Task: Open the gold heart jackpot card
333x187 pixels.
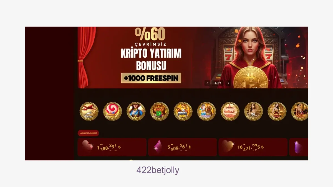Action: (253, 147)
